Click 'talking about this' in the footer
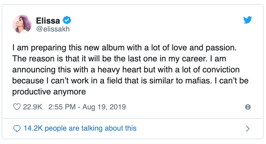266x144 pixels. pyautogui.click(x=109, y=128)
